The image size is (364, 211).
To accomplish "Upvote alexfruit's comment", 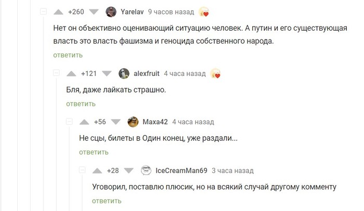I will (x=72, y=73).
